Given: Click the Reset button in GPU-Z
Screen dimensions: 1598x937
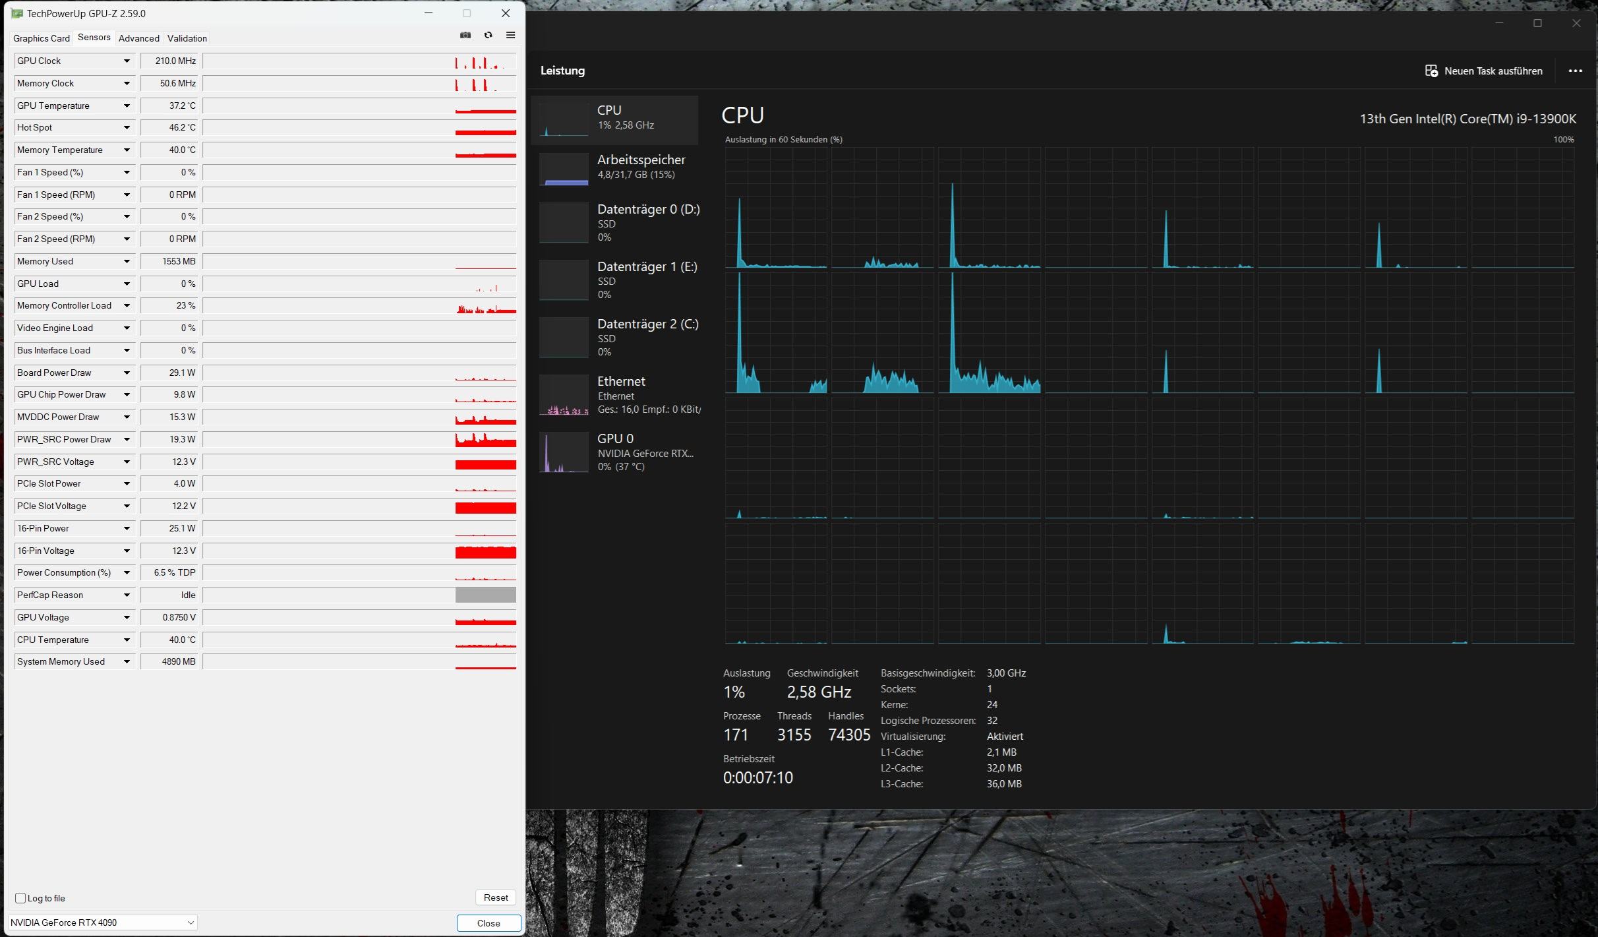Looking at the screenshot, I should [496, 897].
